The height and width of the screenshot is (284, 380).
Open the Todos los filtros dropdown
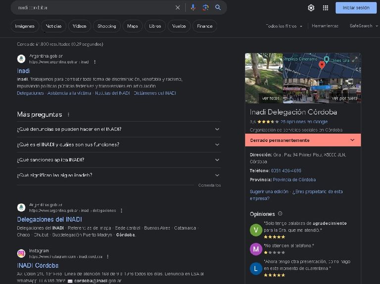(x=284, y=26)
